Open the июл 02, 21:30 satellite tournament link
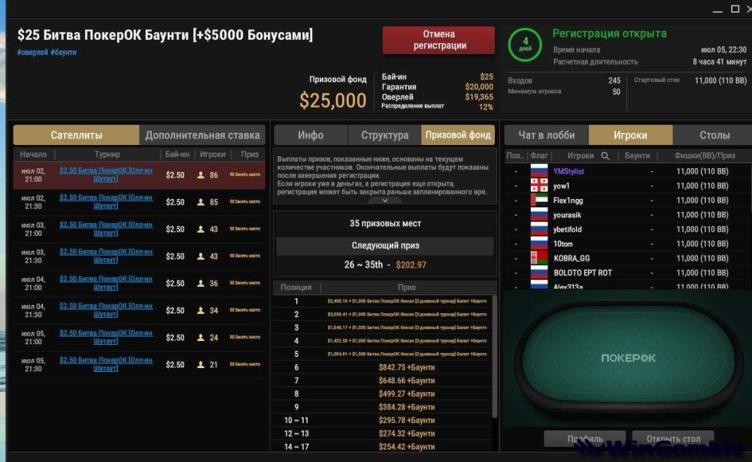 click(106, 201)
